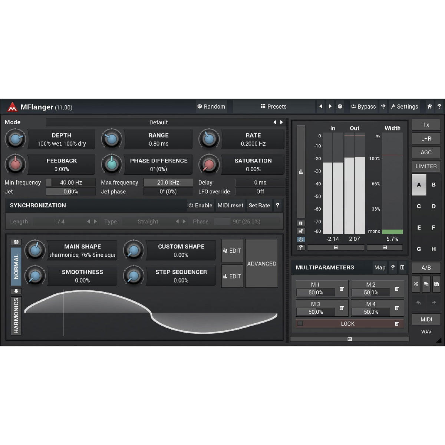Click the Random preset button

tap(211, 106)
